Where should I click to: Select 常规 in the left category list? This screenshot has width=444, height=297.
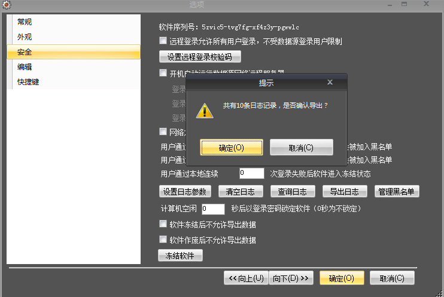click(25, 22)
